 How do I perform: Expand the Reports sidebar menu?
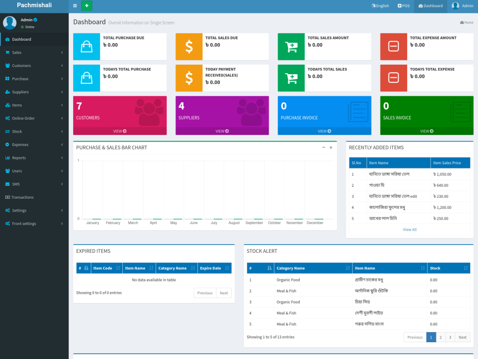point(34,158)
